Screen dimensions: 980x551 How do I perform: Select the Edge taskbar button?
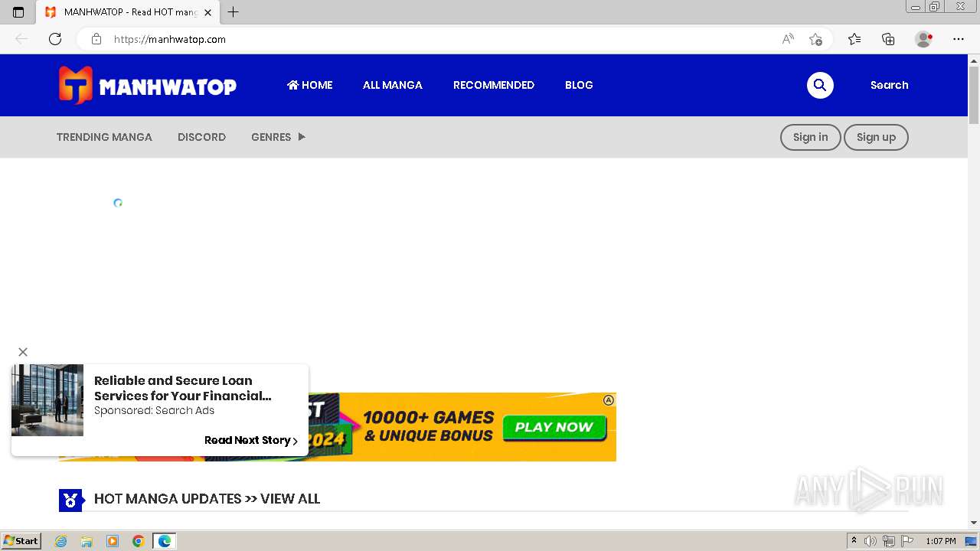click(165, 541)
